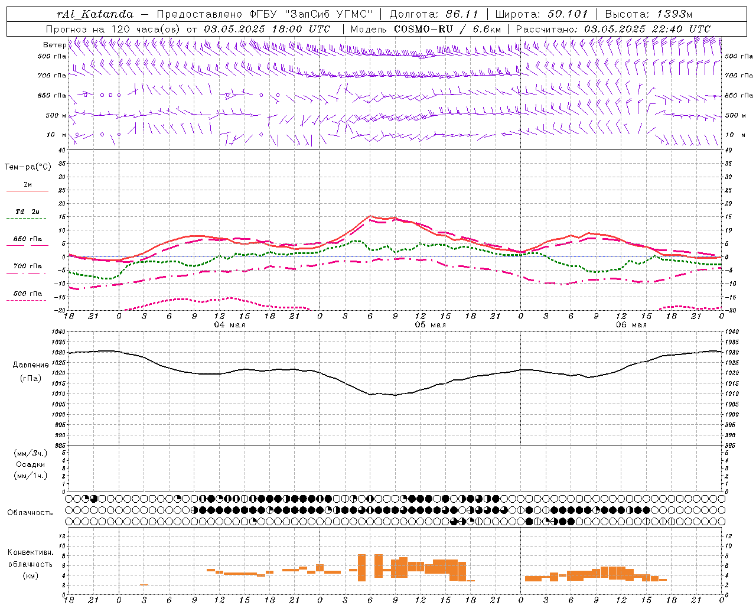Click the (км) convective cloud unit label
This screenshot has height=605, width=756.
point(30,575)
